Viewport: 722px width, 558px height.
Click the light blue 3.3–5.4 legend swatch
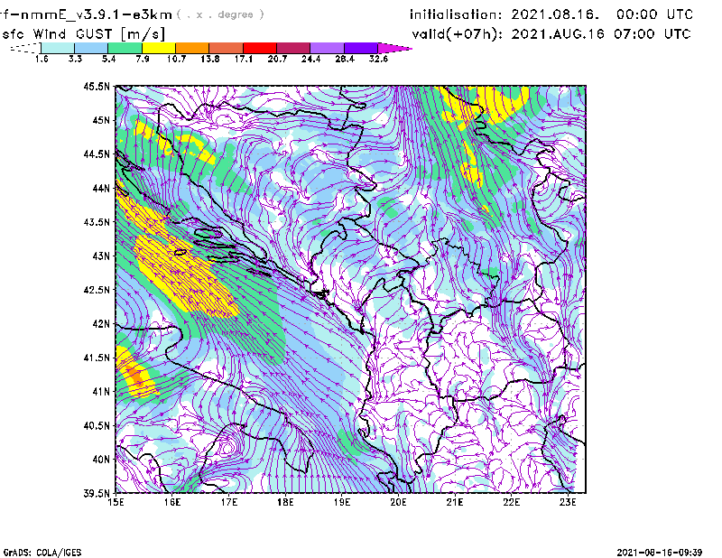click(91, 48)
